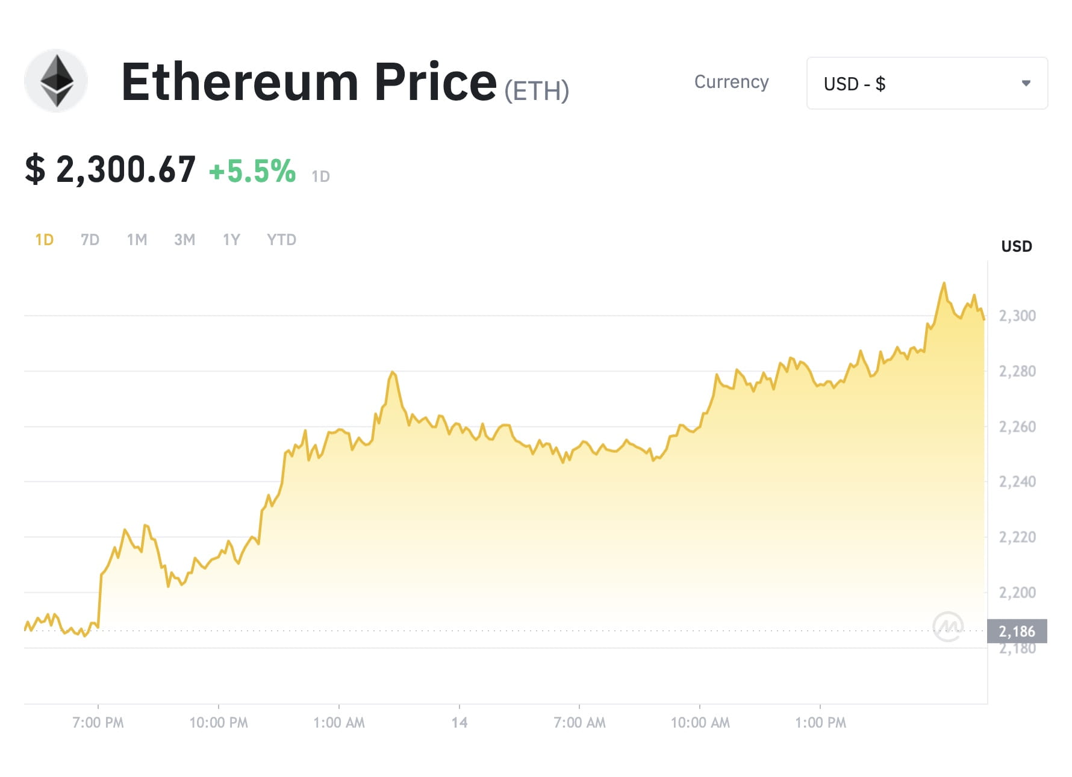Click the gray 2,186 current price marker

1019,631
